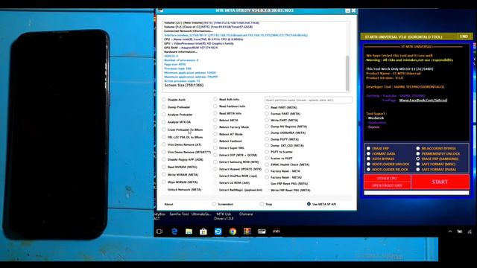
Task: Select Wipe NVRAM (META) option
Action: click(180, 182)
